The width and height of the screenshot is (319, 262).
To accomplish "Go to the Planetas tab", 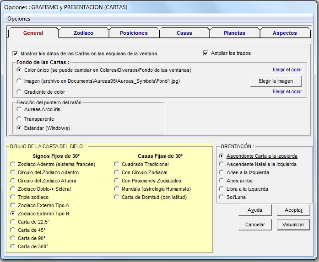I will pos(234,33).
